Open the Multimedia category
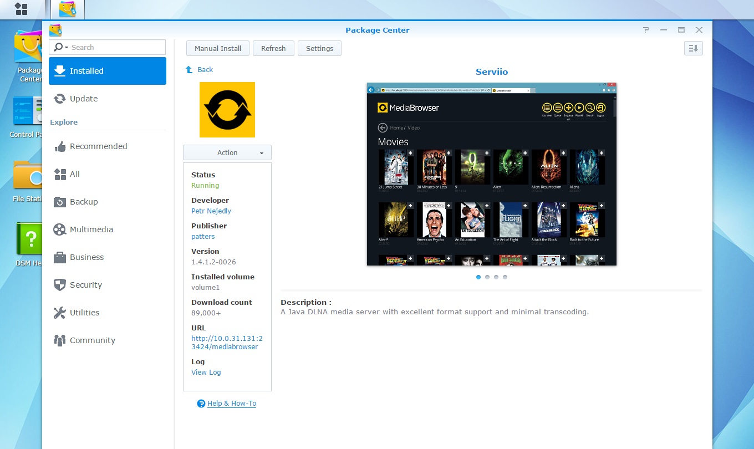Viewport: 754px width, 449px height. (x=108, y=229)
